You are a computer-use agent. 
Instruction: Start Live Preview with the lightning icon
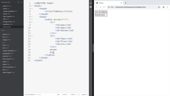click(x=91, y=3)
